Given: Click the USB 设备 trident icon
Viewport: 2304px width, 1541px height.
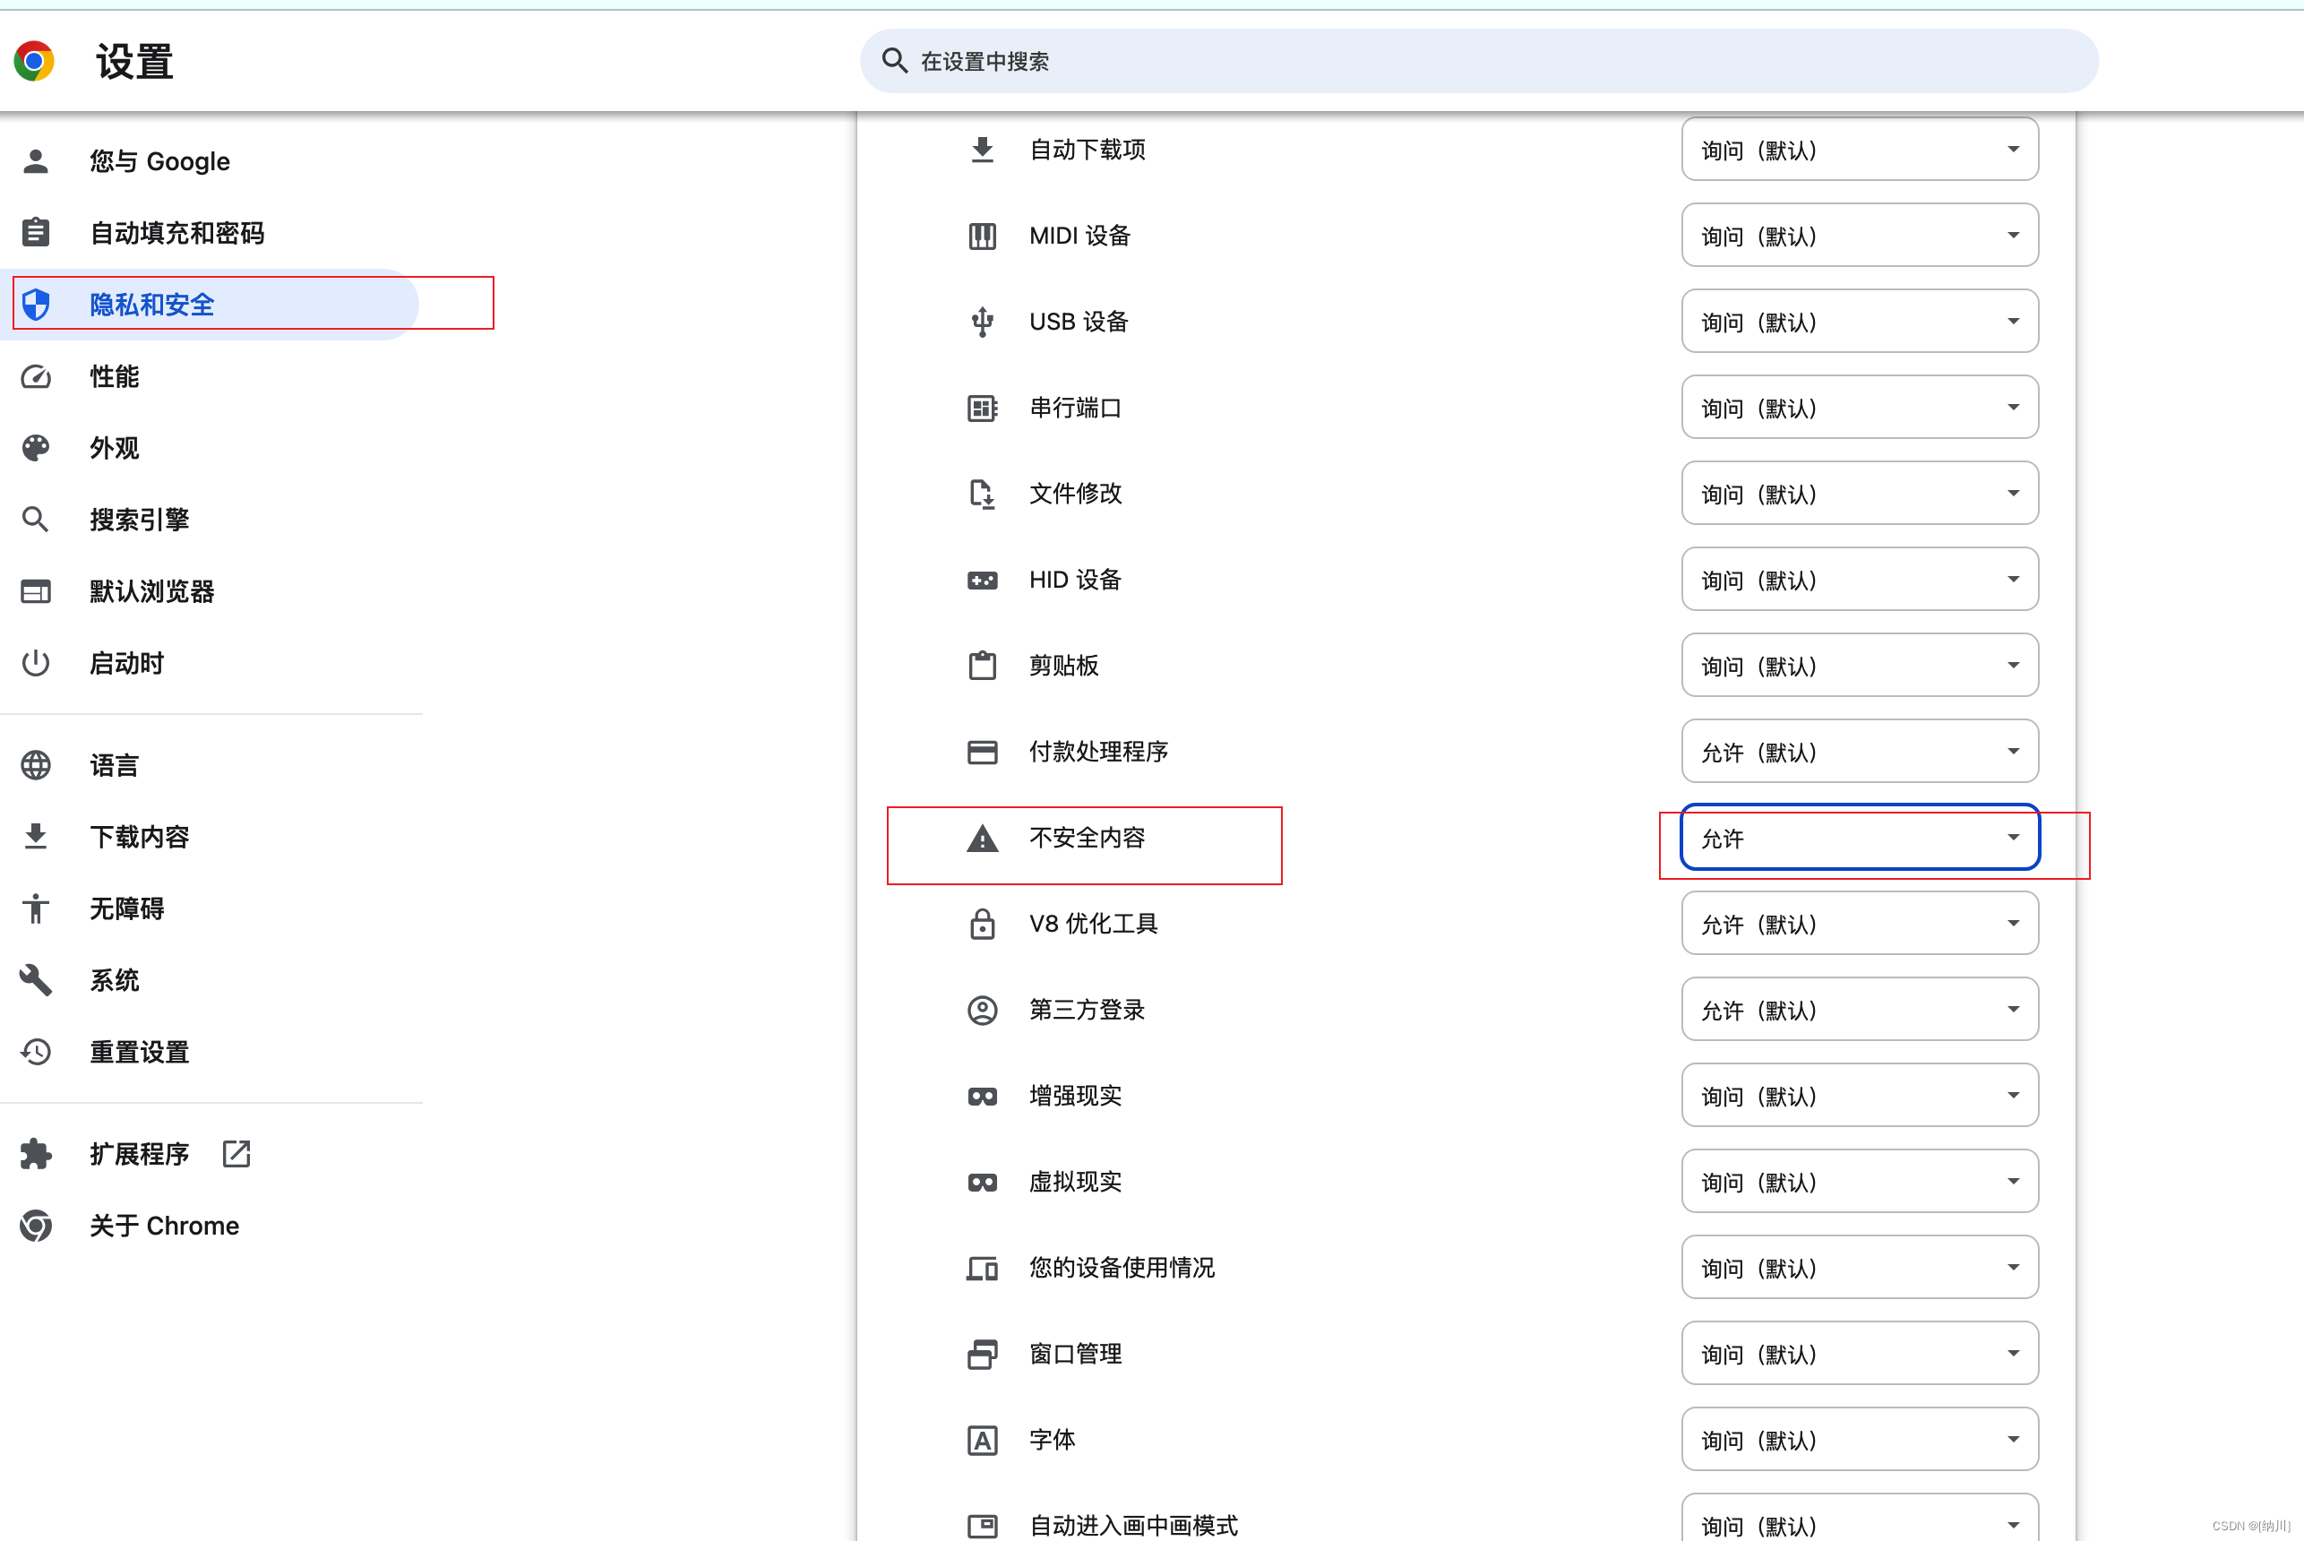Looking at the screenshot, I should coord(982,322).
